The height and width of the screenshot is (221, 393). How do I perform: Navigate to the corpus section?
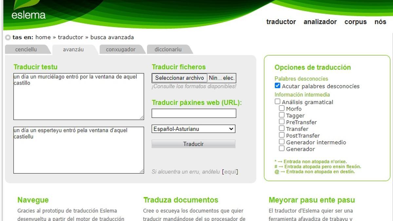pos(355,22)
